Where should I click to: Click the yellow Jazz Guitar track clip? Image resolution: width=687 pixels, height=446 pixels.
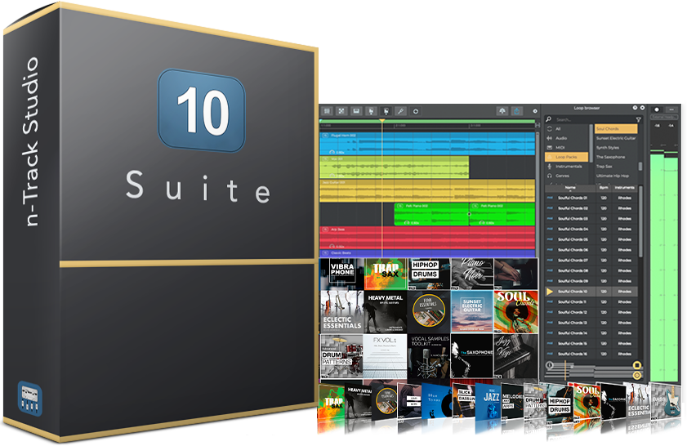point(427,190)
